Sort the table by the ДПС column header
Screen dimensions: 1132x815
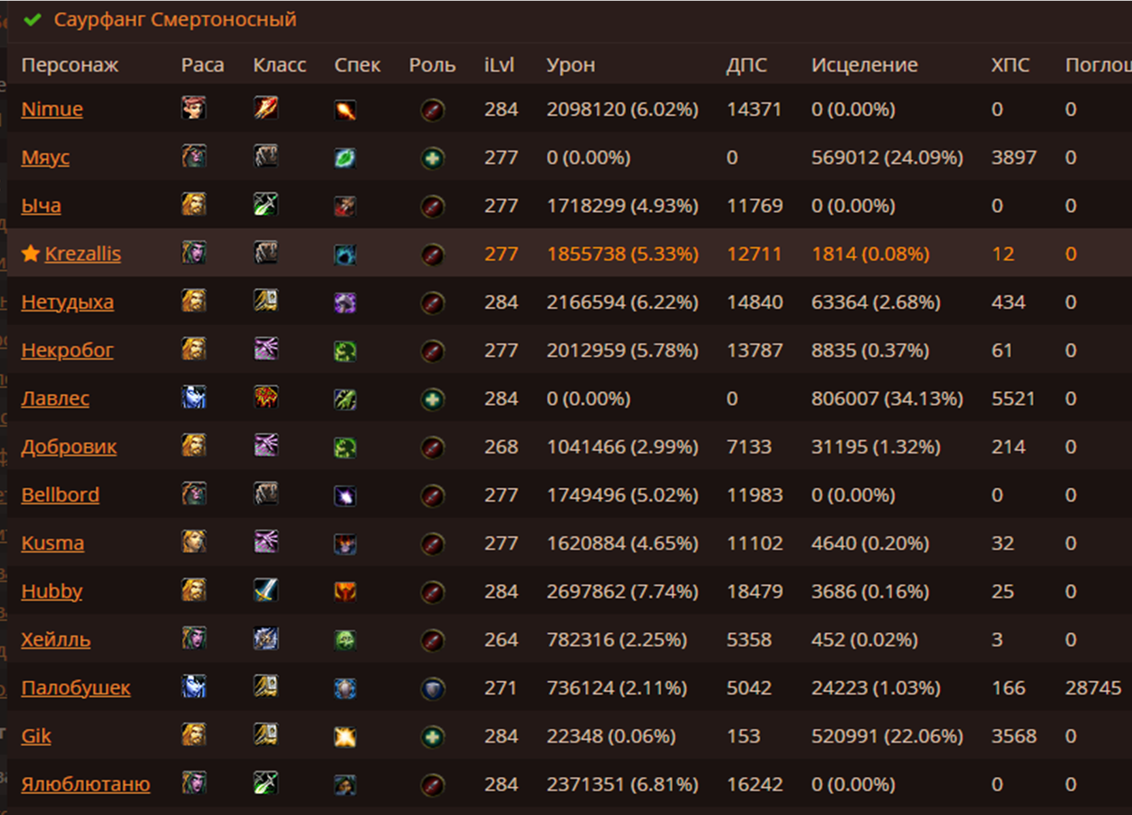click(746, 65)
